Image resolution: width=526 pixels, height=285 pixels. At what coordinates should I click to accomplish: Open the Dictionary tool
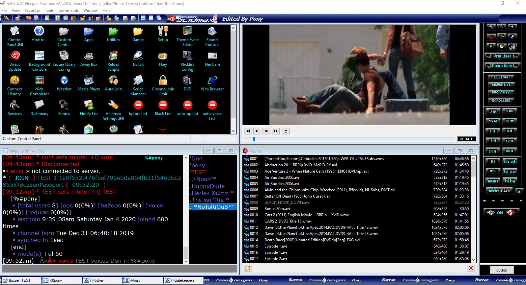coord(39,108)
